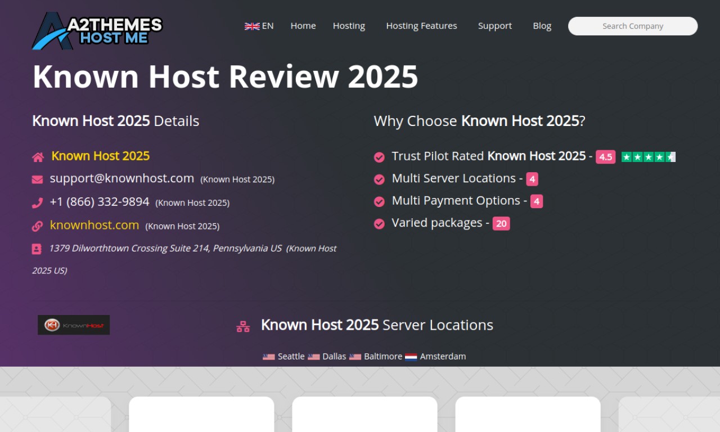The width and height of the screenshot is (720, 432).
Task: Click the Multi Server Locations text
Action: 453,178
